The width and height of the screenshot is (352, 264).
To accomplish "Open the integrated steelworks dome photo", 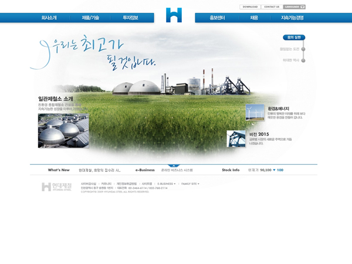I will coord(63,130).
